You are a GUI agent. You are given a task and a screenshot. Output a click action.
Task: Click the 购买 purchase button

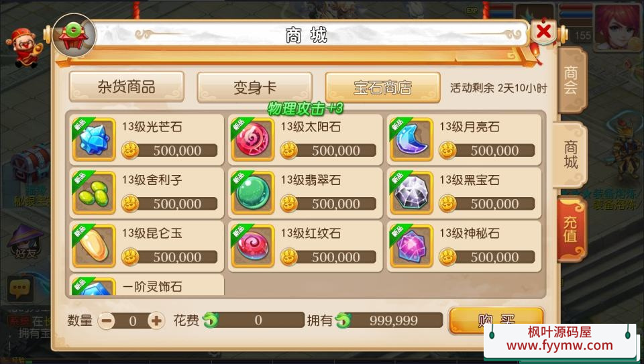click(x=496, y=320)
